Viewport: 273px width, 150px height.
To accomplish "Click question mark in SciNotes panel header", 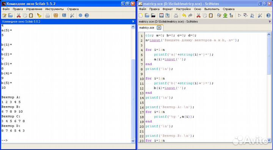I will point(270,22).
